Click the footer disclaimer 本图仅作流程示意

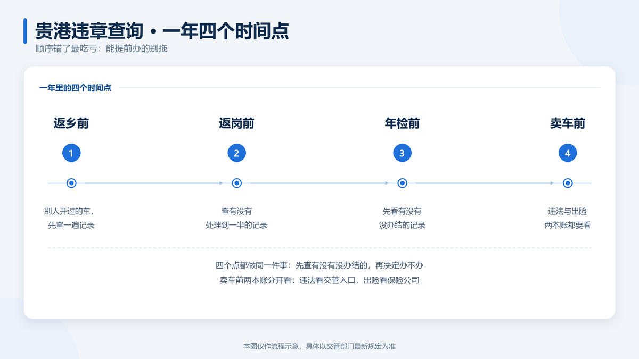click(x=319, y=346)
